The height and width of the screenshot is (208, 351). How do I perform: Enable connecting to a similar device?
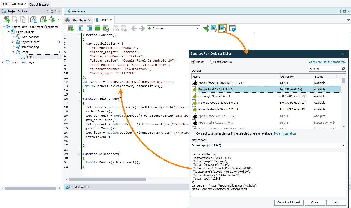[192, 133]
